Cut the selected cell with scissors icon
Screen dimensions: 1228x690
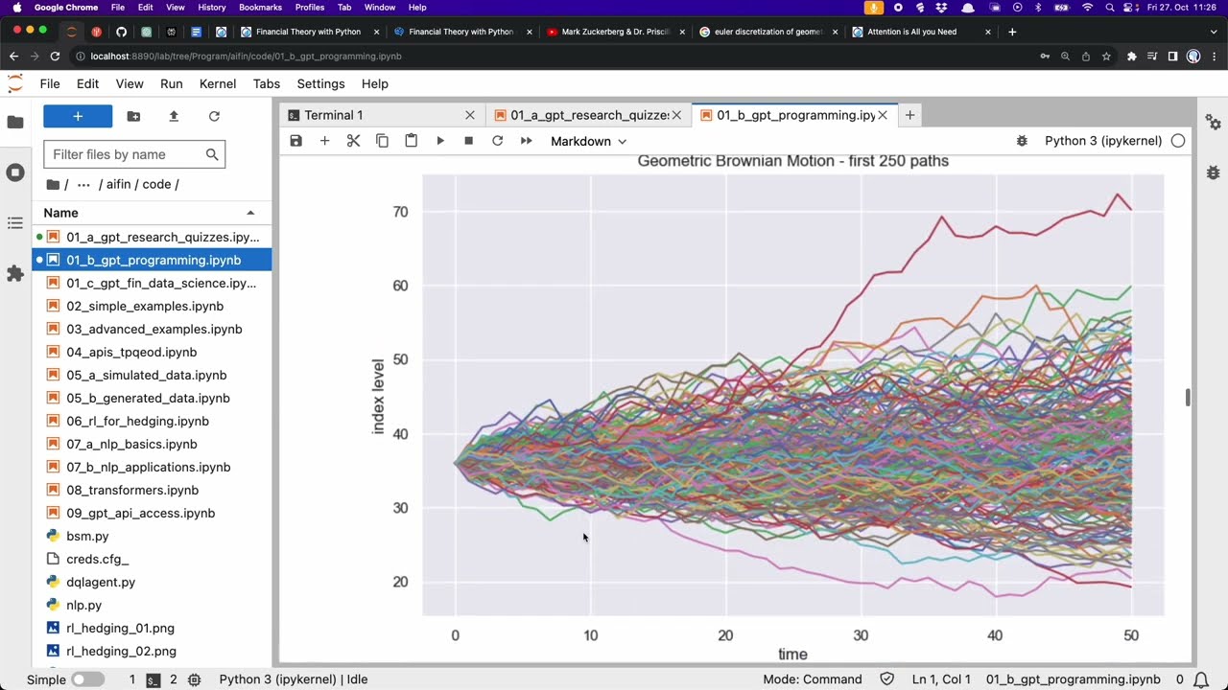click(x=353, y=141)
